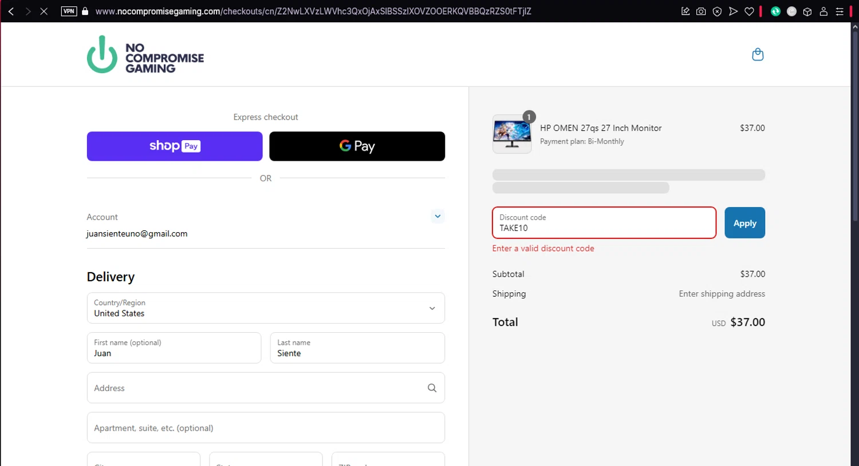Expand the Account section chevron
Image resolution: width=859 pixels, height=466 pixels.
[438, 216]
